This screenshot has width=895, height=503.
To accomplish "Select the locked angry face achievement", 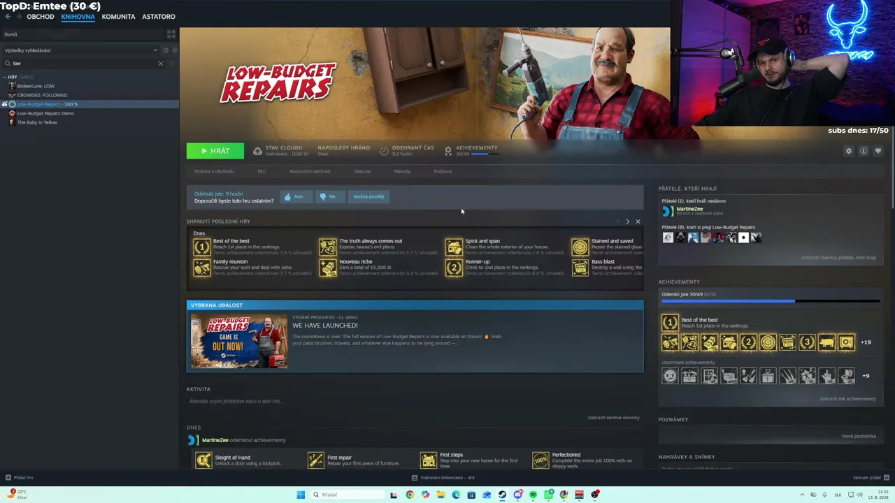I will point(670,376).
